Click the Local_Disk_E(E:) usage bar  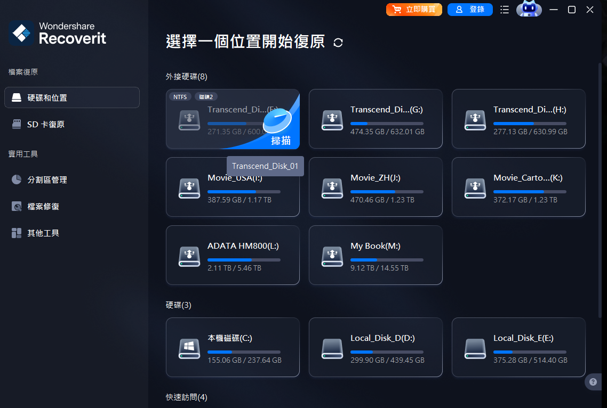(x=530, y=352)
